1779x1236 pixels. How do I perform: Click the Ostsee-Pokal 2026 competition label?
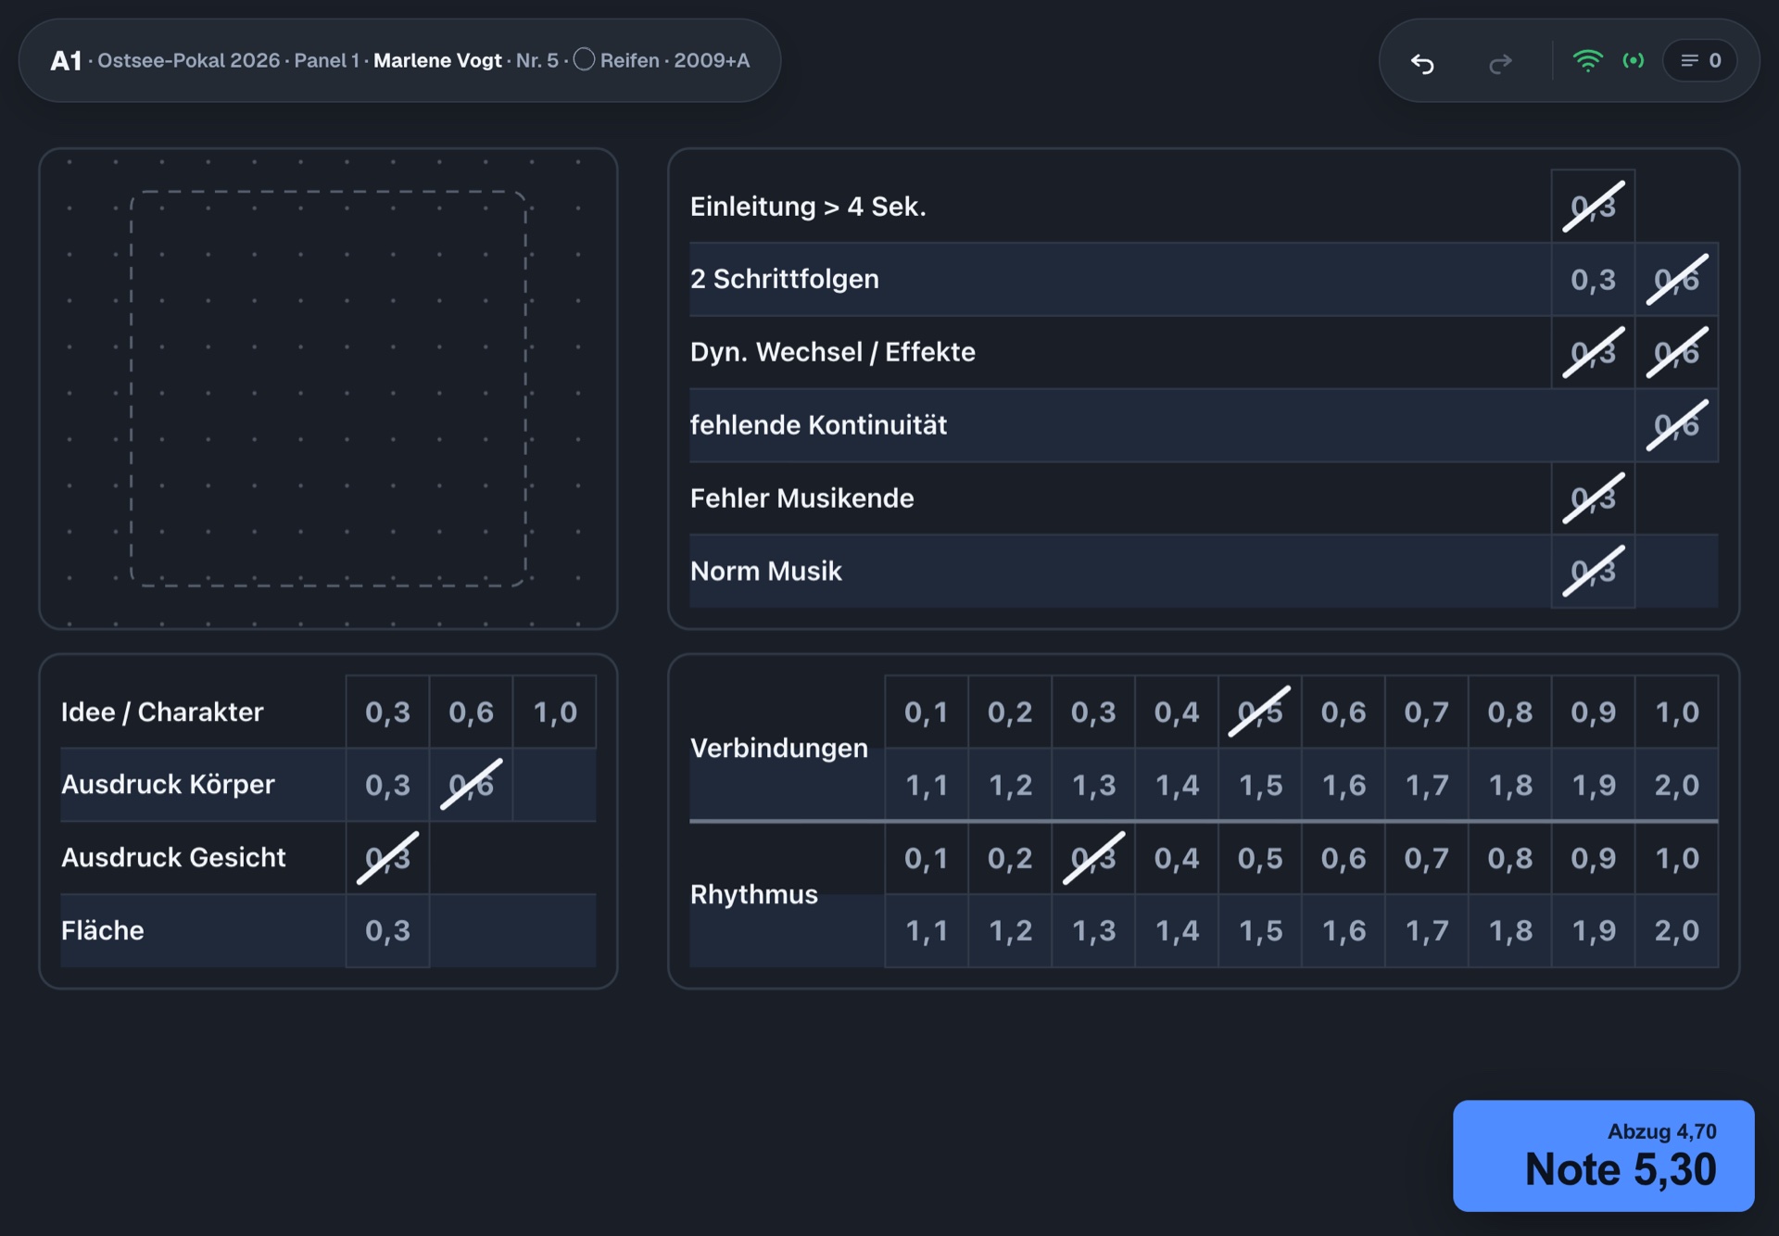pyautogui.click(x=188, y=60)
